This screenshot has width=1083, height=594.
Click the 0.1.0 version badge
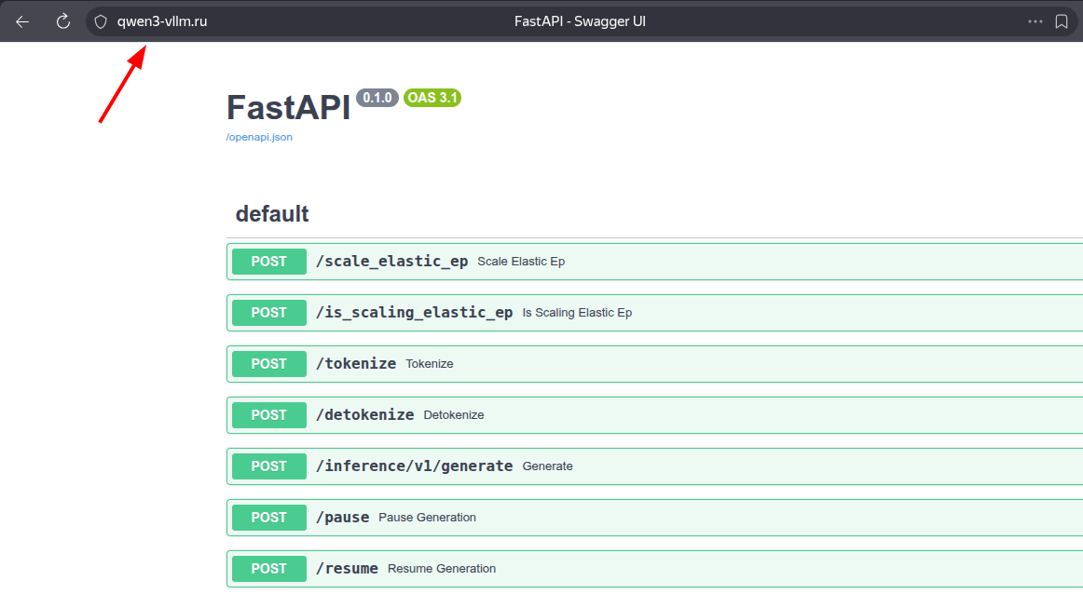(377, 97)
